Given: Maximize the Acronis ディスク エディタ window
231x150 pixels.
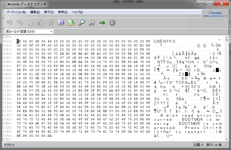Looking at the screenshot, I should pyautogui.click(x=209, y=4).
